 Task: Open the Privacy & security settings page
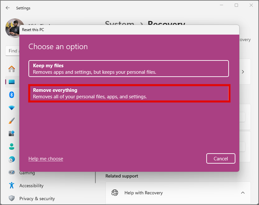click(37, 199)
